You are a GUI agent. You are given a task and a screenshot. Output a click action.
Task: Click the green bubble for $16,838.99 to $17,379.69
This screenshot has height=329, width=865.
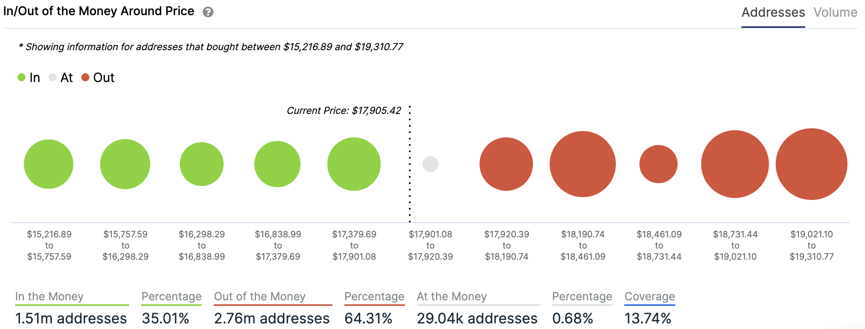click(x=277, y=164)
